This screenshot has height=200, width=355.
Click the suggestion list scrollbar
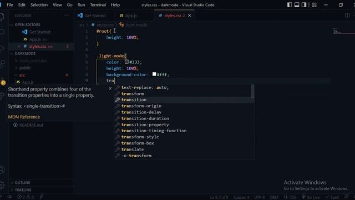253,91
